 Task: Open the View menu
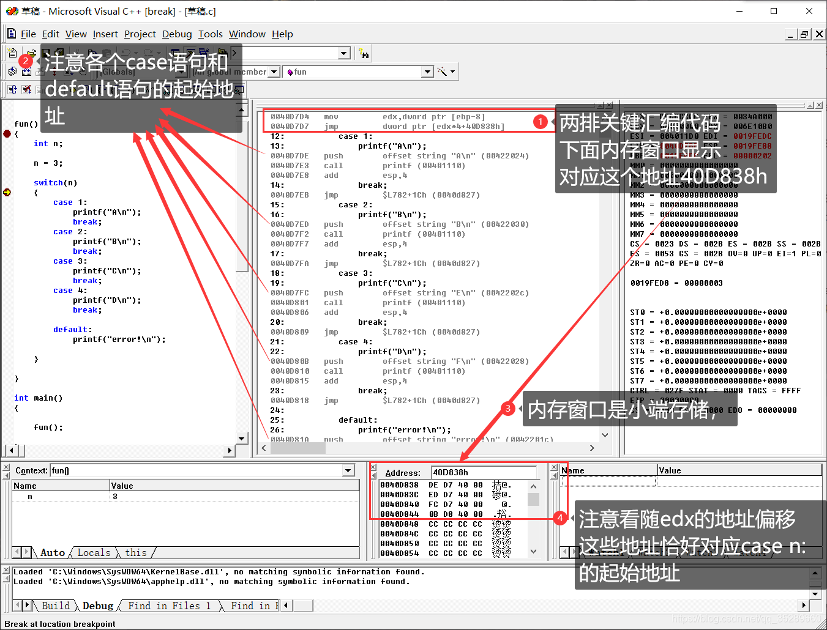pyautogui.click(x=77, y=34)
